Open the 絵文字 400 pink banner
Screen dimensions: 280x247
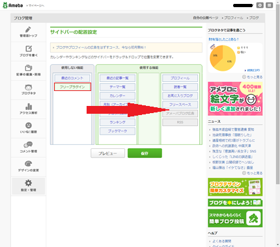tap(235, 99)
